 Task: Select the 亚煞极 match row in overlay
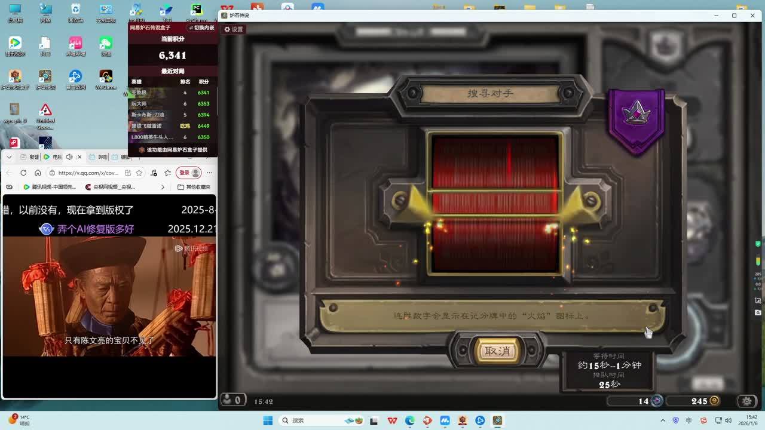click(172, 93)
